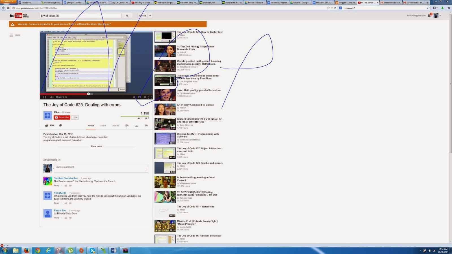Open the Firefox downloads arrow icon
Viewport: 452px width, 254px height.
click(x=442, y=8)
